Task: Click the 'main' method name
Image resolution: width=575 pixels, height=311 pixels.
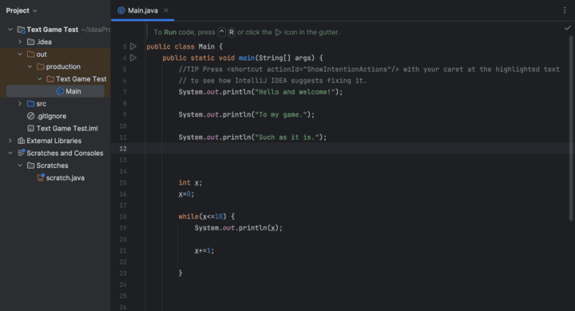Action: [x=247, y=58]
